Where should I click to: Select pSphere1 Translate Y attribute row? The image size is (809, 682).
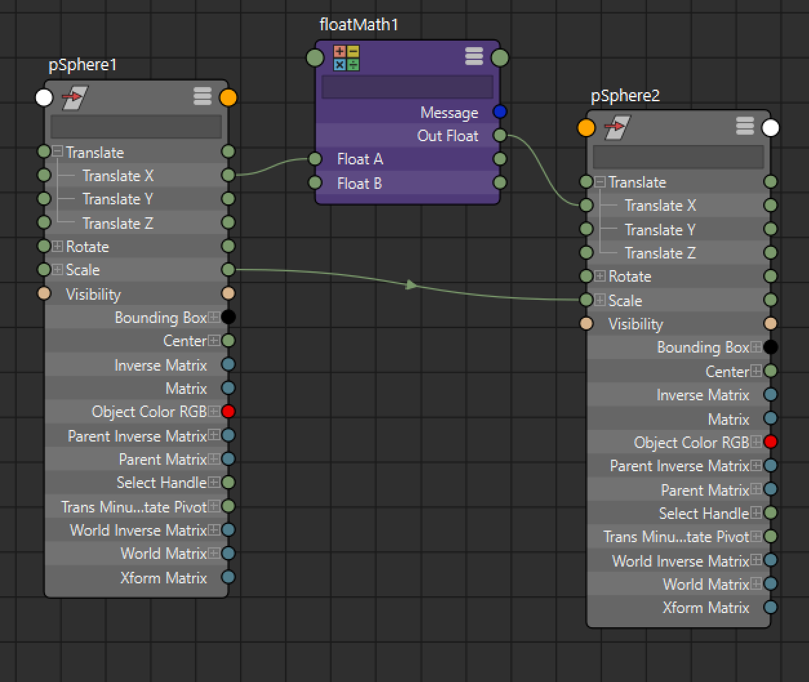[x=136, y=199]
